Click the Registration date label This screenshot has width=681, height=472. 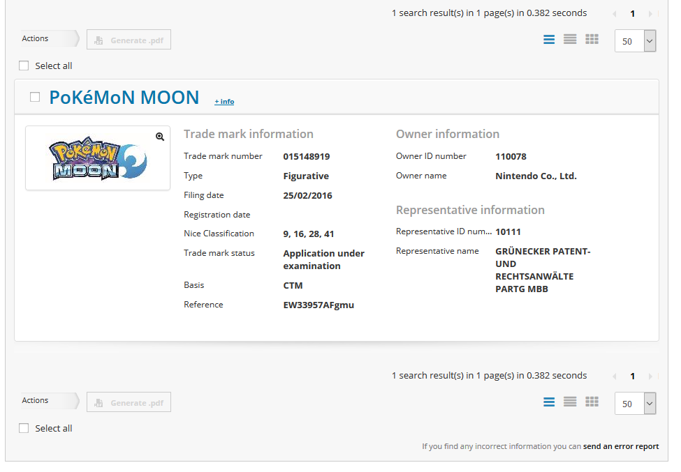pyautogui.click(x=217, y=215)
